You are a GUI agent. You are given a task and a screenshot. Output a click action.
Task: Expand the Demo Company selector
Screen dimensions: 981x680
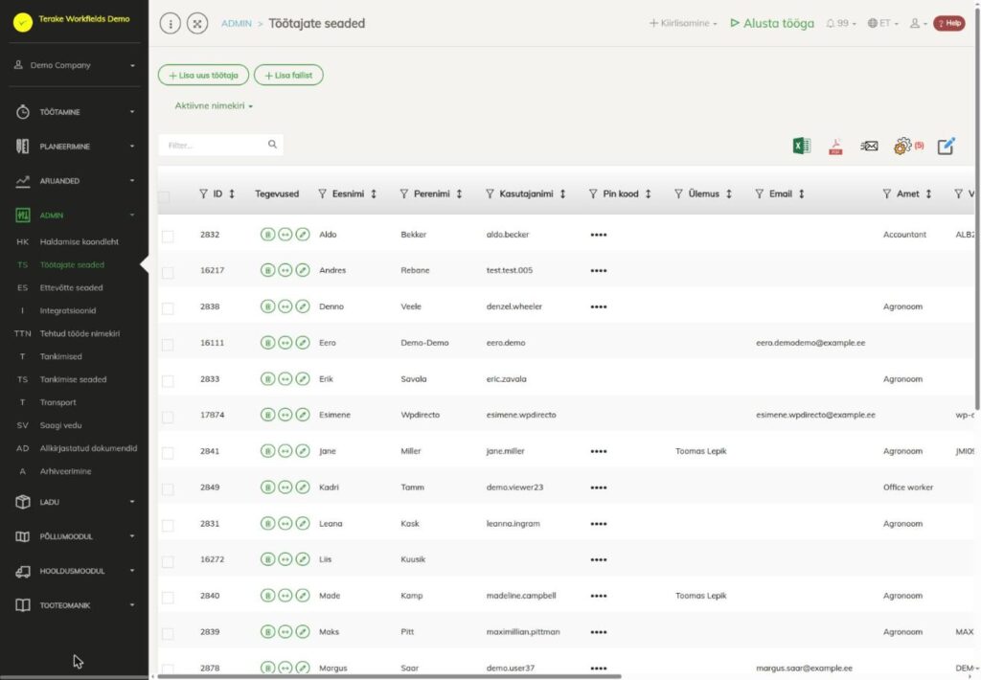click(75, 65)
